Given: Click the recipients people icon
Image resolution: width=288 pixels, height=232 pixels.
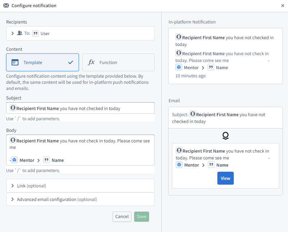Looking at the screenshot, I should 20,33.
